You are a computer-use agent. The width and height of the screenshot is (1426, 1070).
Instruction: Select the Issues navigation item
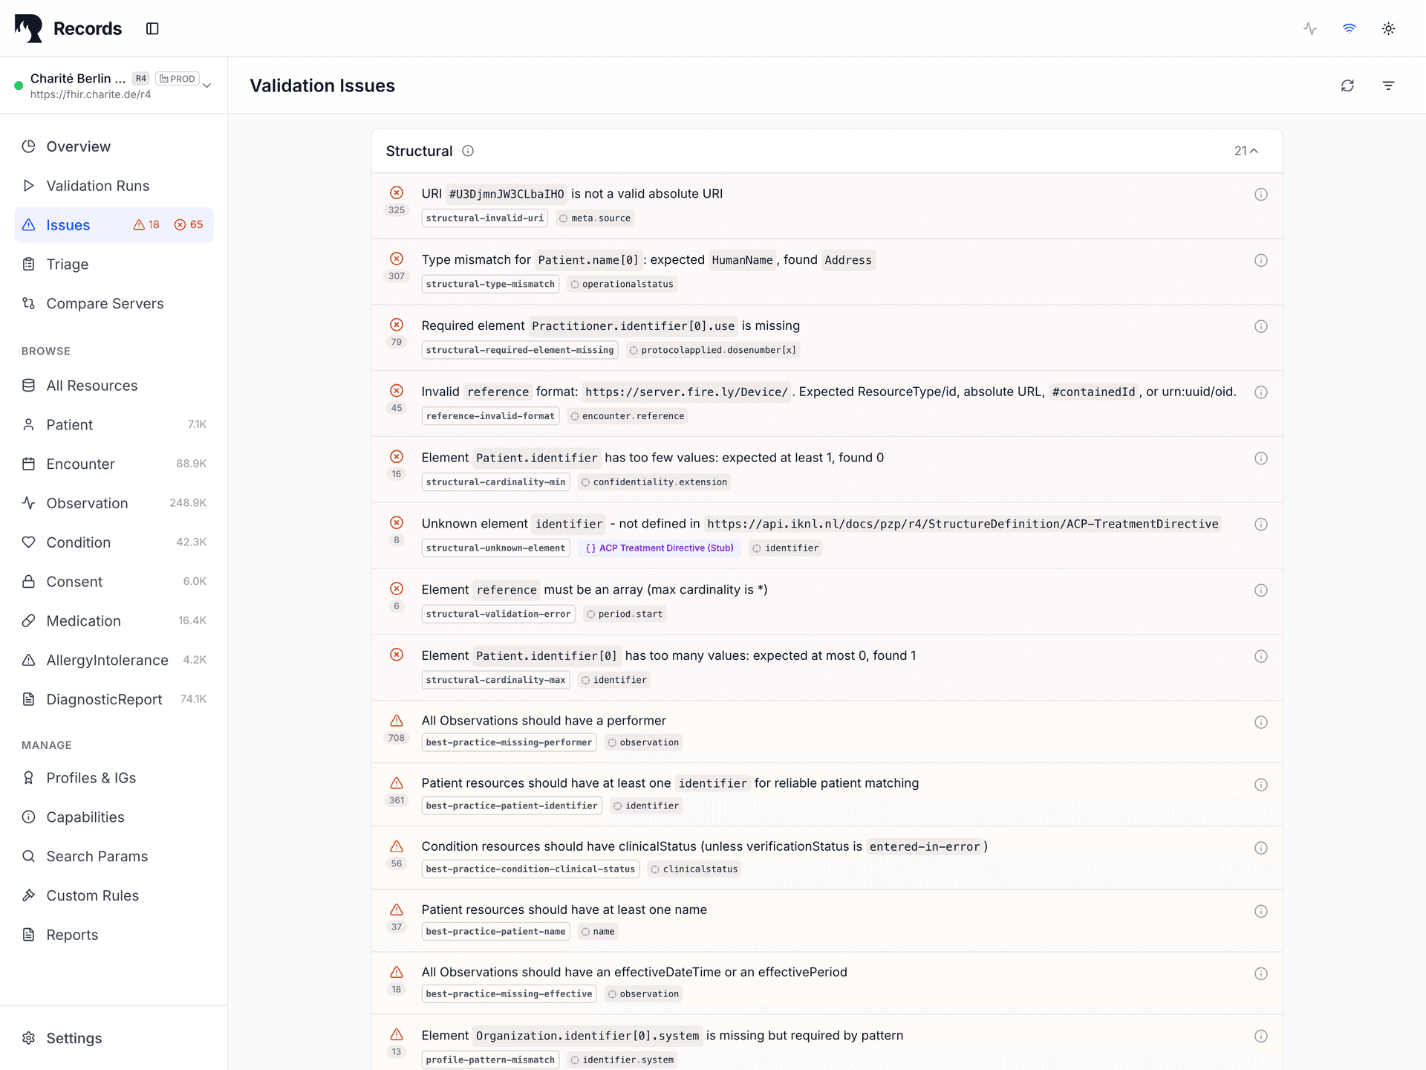coord(114,224)
